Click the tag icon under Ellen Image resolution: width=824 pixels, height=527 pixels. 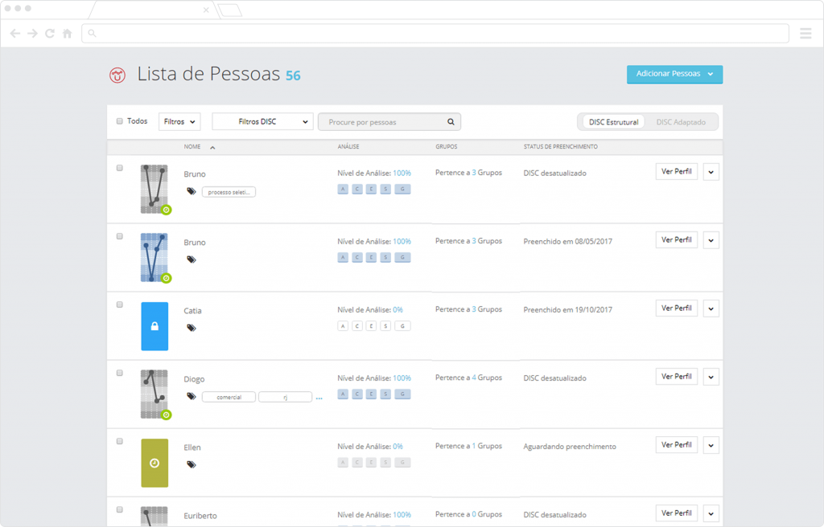[x=192, y=464]
